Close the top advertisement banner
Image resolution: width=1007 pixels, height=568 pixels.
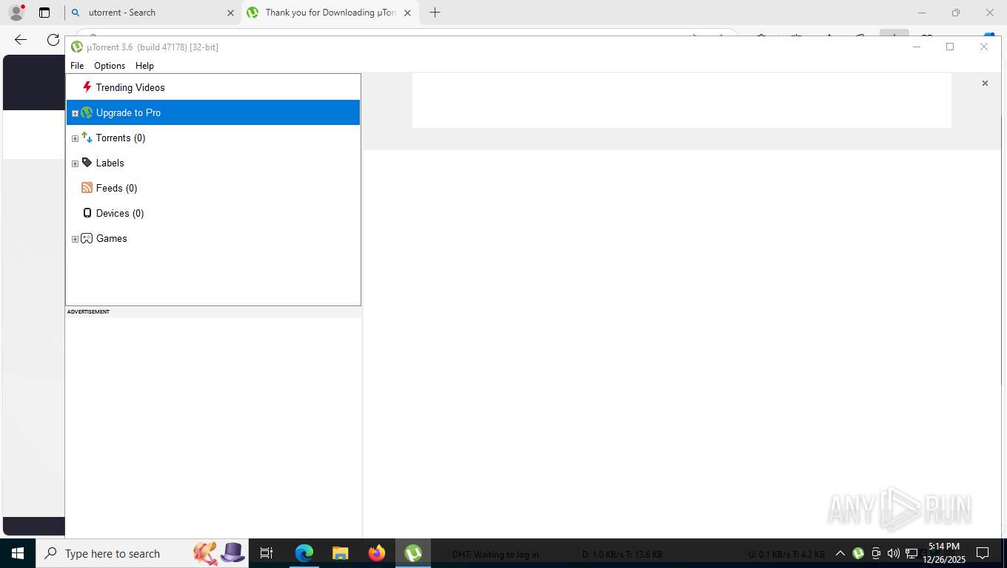(x=985, y=83)
